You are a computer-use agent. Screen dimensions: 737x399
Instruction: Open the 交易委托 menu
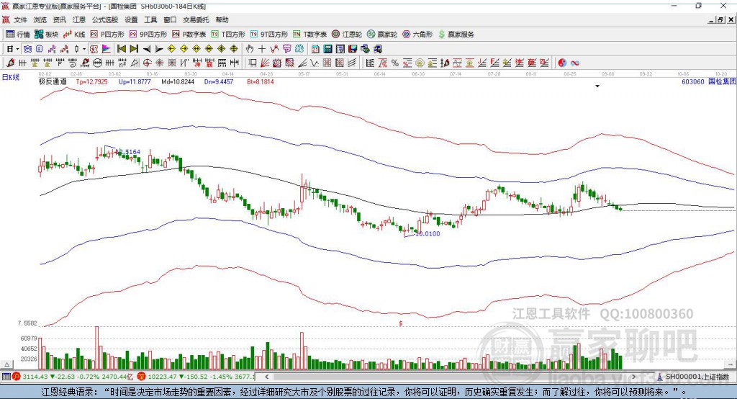196,19
